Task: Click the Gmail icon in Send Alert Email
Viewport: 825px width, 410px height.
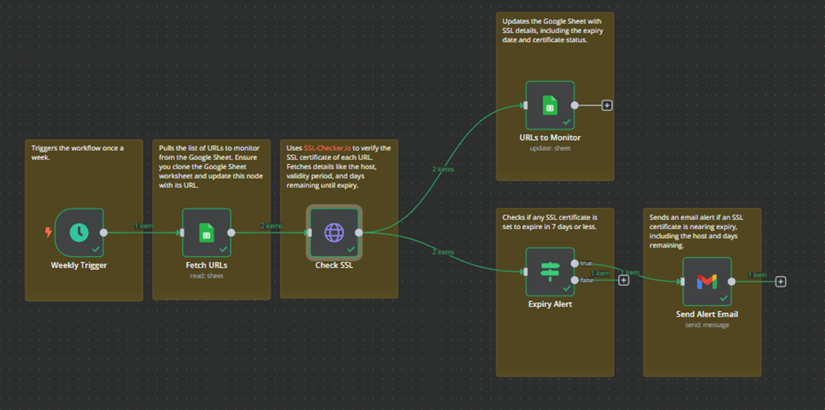Action: pyautogui.click(x=707, y=280)
